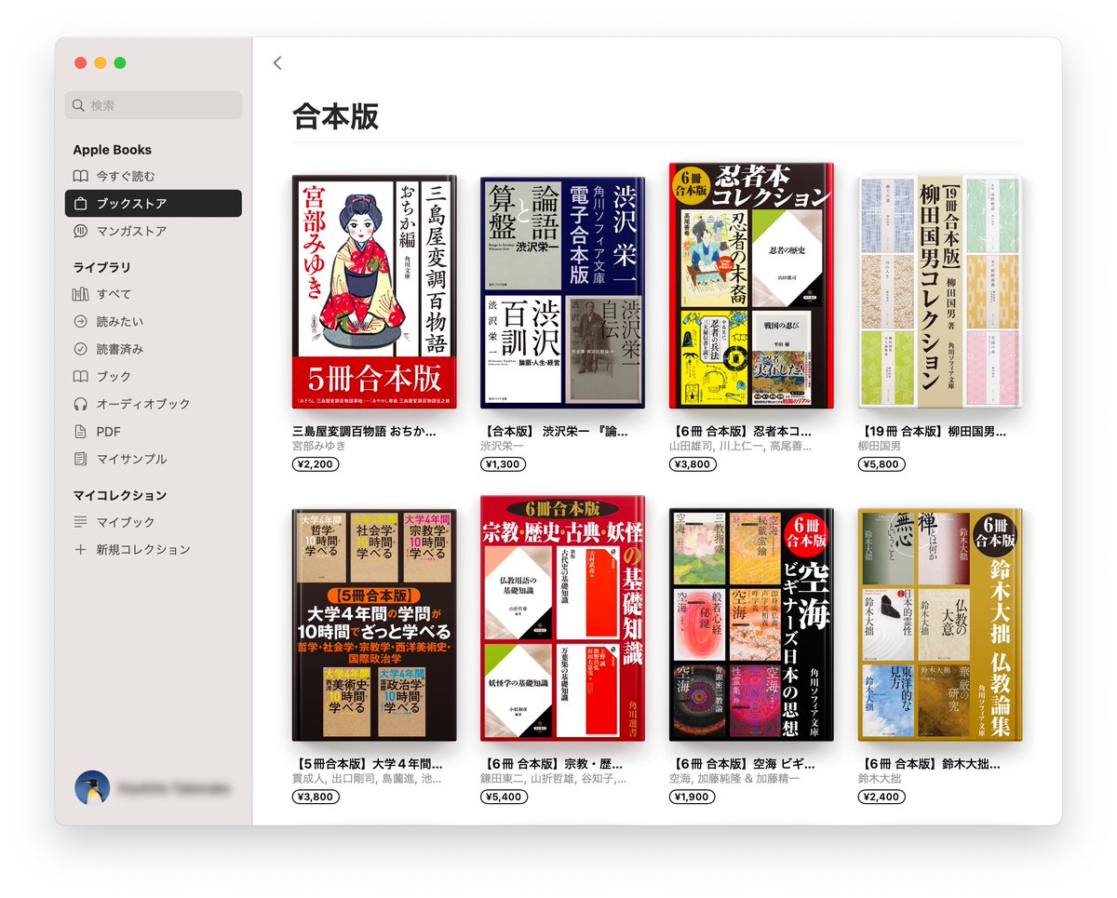The width and height of the screenshot is (1117, 898).
Task: Click the search field in sidebar
Action: click(x=154, y=105)
